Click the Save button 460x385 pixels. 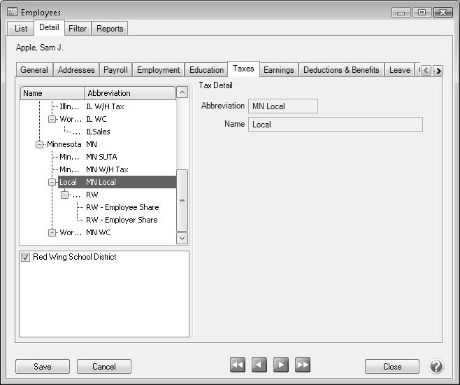(x=43, y=366)
